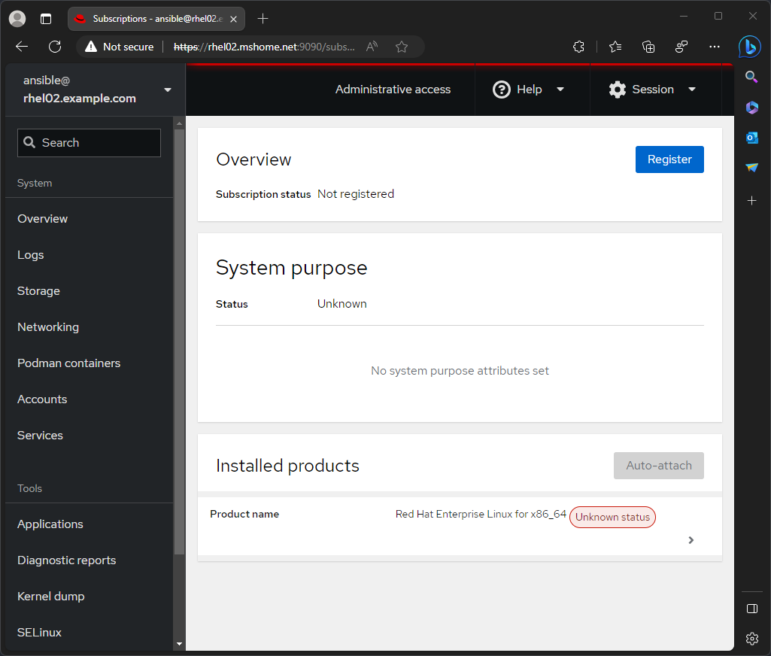The image size is (771, 656).
Task: Click inside the Cockpit search field
Action: pyautogui.click(x=89, y=142)
